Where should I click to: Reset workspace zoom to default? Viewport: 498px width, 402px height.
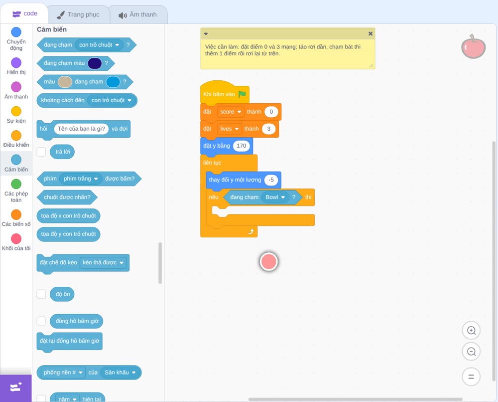point(471,377)
